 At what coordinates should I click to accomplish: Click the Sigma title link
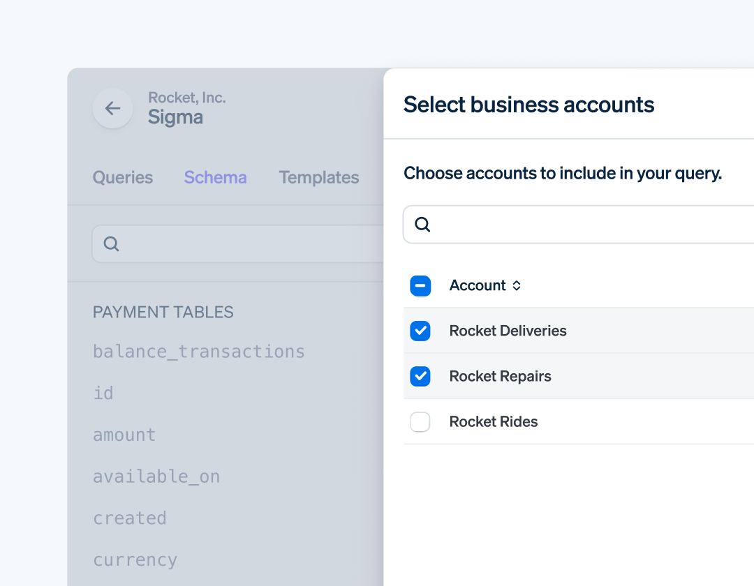point(175,117)
